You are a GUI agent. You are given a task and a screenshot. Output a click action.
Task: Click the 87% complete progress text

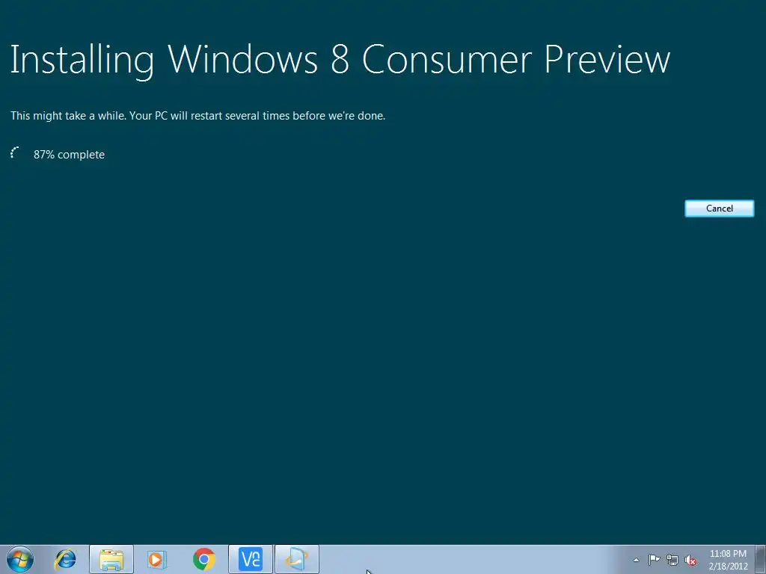point(69,155)
